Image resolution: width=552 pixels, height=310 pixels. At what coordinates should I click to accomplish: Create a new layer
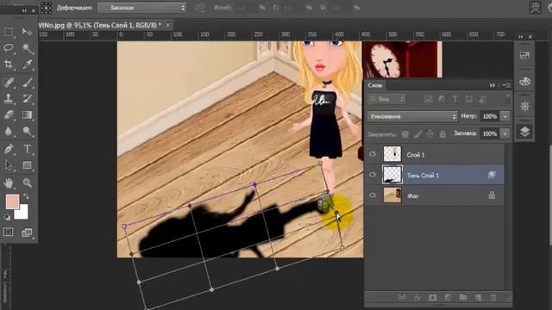478,297
